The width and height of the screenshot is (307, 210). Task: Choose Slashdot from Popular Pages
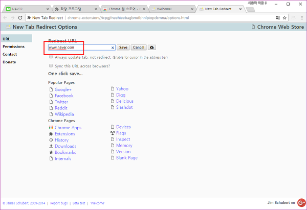(124, 107)
